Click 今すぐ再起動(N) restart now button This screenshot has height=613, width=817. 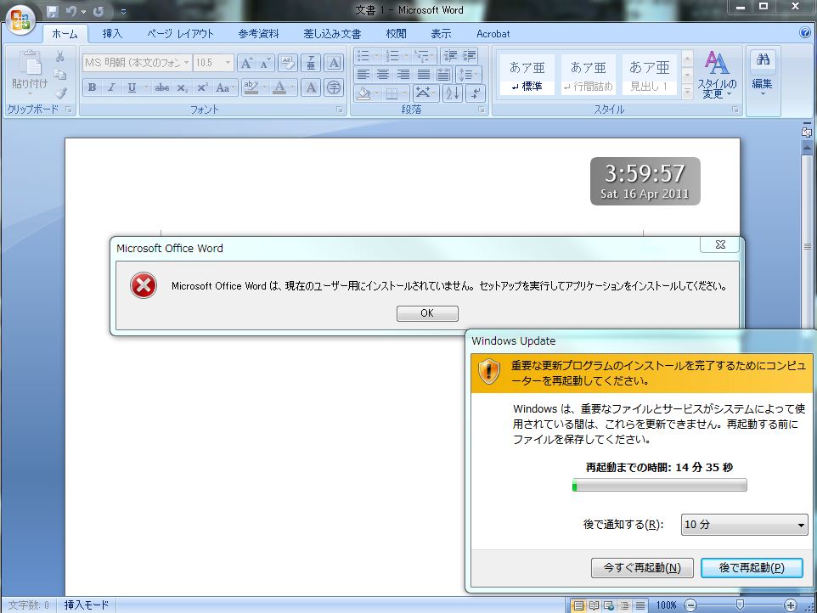tap(642, 568)
